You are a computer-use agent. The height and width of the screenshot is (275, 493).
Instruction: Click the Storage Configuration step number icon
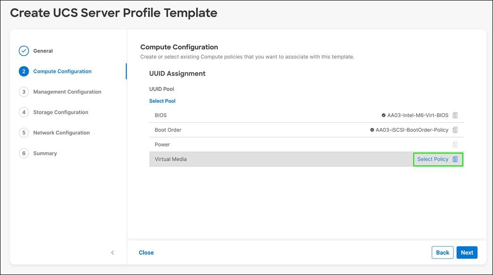[x=24, y=112]
